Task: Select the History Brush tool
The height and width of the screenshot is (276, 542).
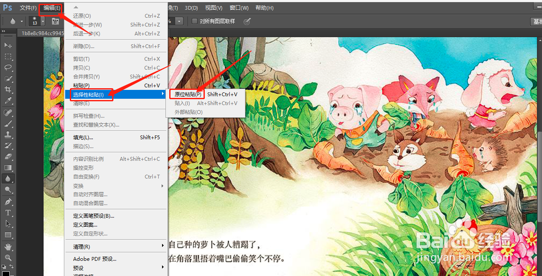Action: point(8,146)
